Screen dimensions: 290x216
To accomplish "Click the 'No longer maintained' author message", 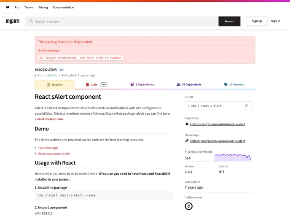I will point(80,58).
